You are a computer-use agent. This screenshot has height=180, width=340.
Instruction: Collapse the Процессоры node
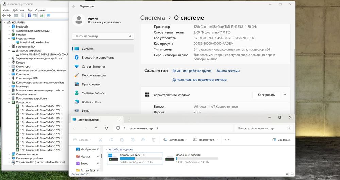(9, 102)
